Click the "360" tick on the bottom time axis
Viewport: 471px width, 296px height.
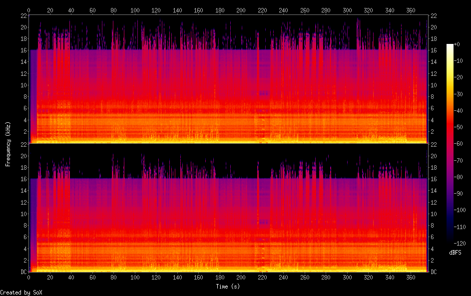[411, 278]
